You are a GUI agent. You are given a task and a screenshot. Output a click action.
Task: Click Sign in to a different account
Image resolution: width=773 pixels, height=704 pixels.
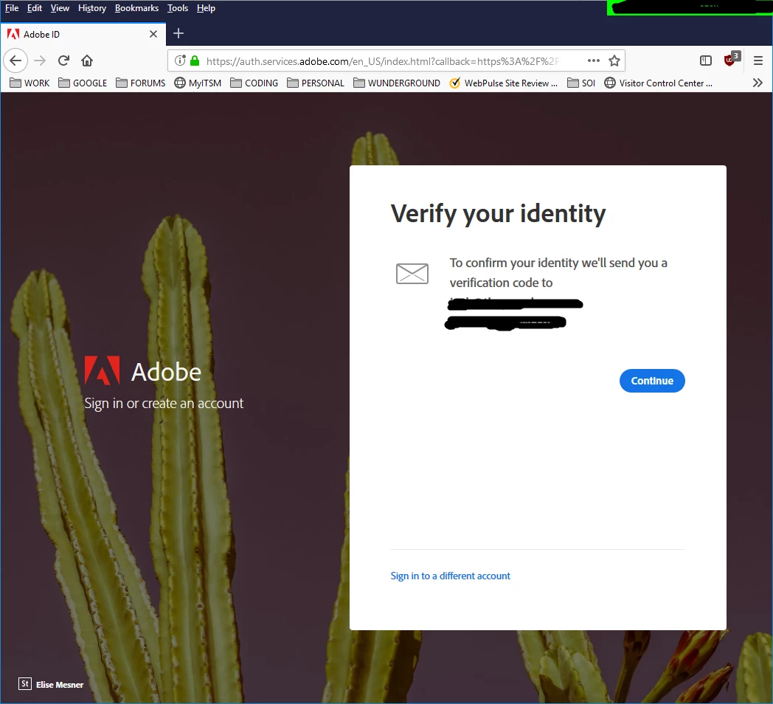point(450,576)
